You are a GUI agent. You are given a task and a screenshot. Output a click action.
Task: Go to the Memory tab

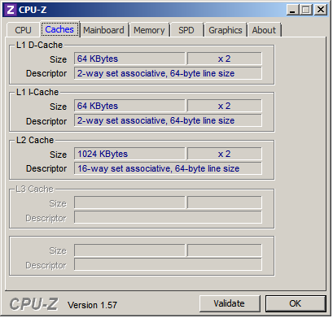click(149, 30)
